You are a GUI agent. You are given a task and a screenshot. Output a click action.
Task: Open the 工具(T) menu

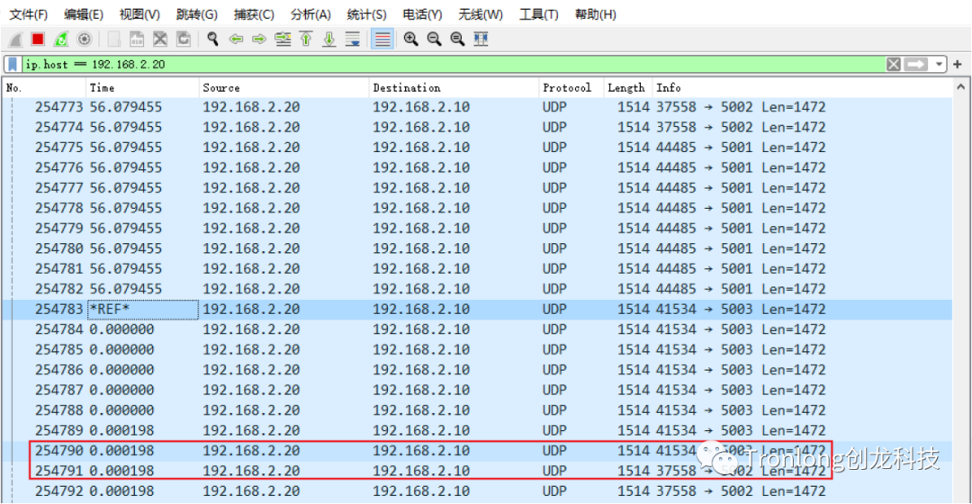point(539,14)
